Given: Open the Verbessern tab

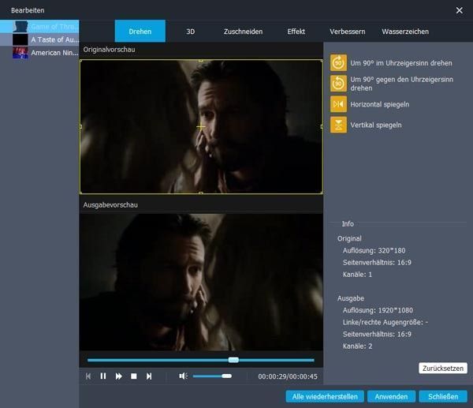Looking at the screenshot, I should point(347,32).
